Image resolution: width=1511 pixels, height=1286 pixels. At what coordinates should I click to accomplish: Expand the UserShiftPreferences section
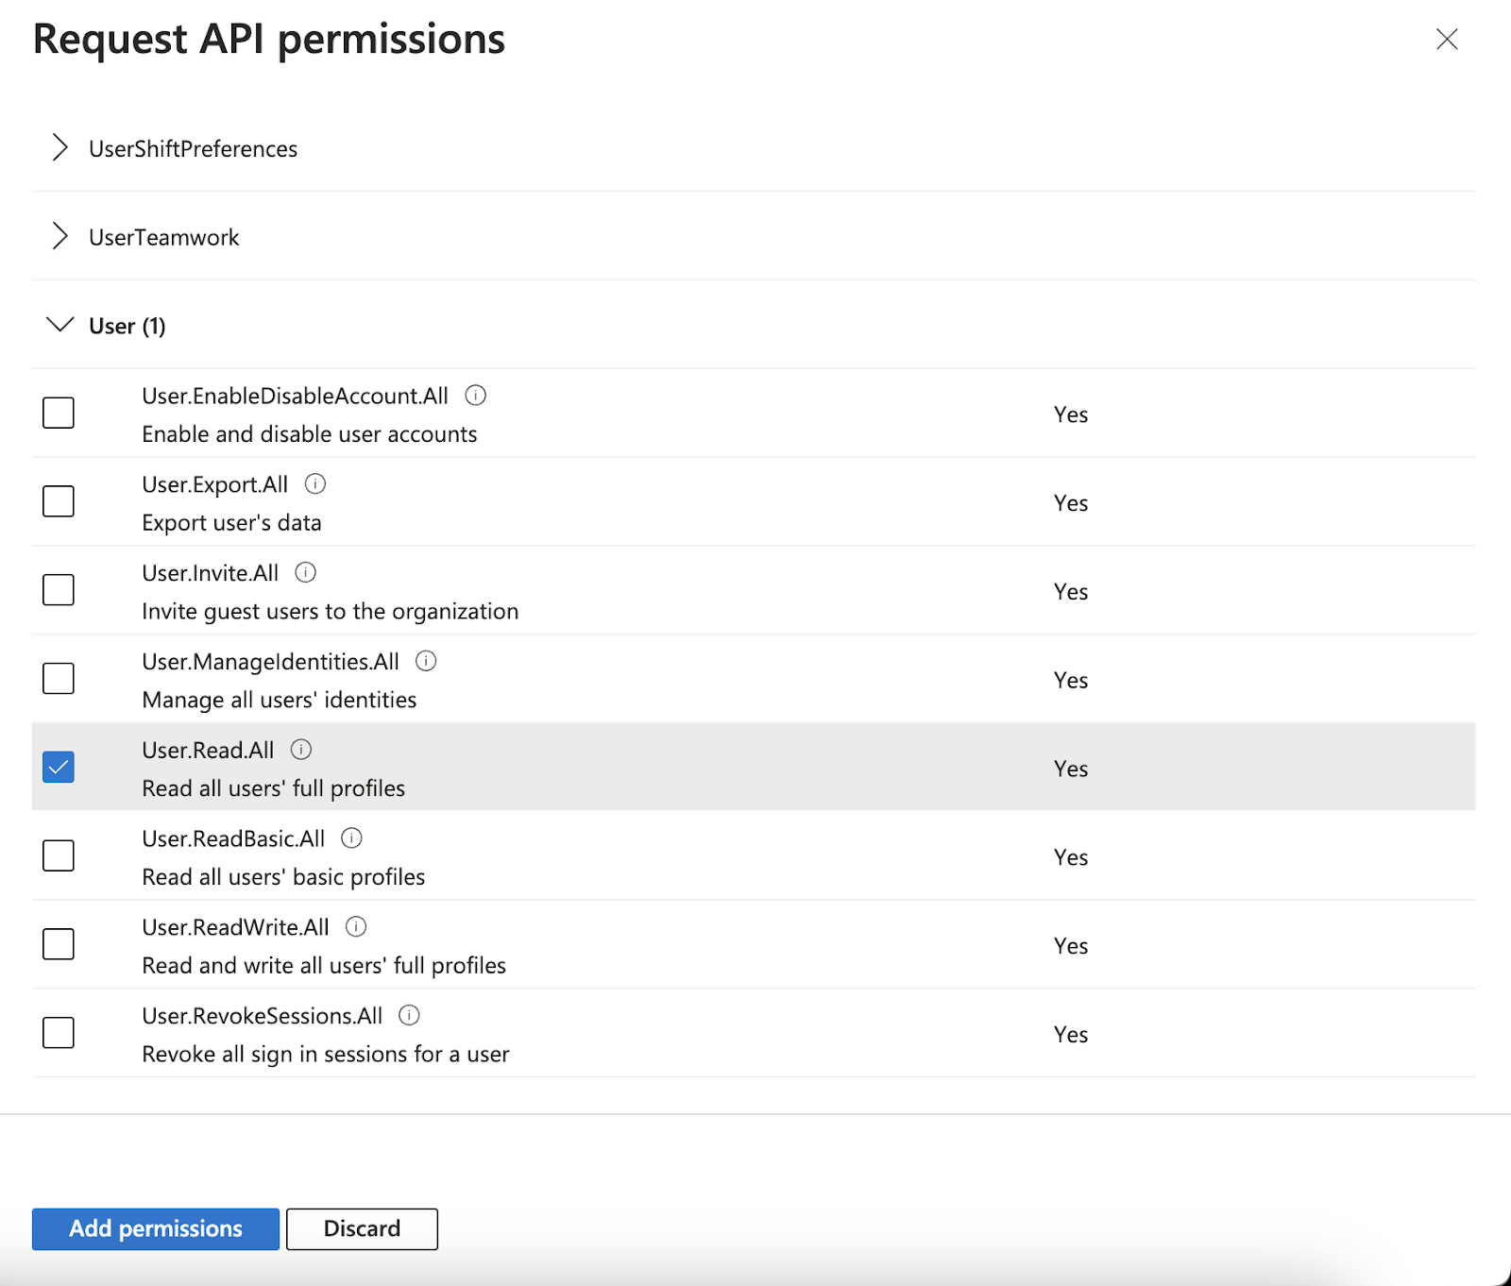coord(60,148)
